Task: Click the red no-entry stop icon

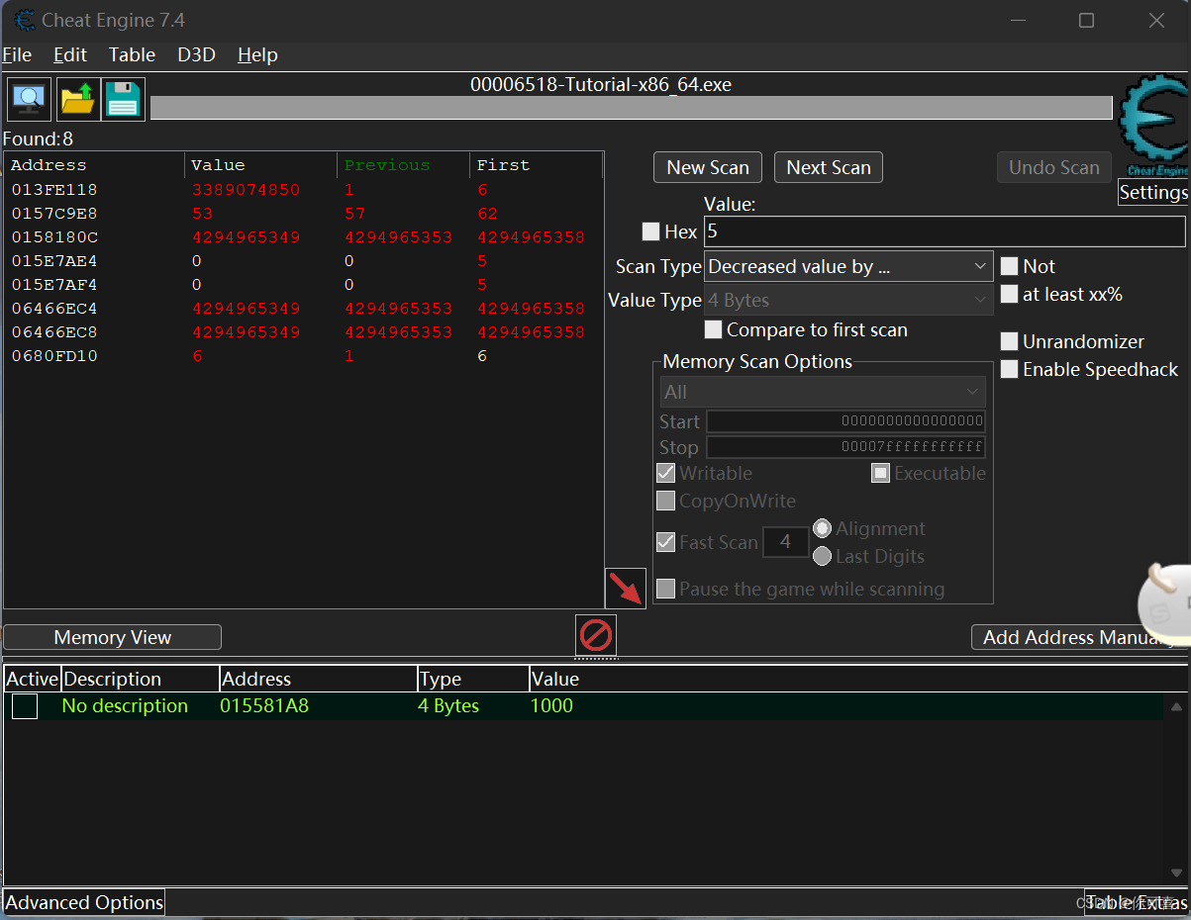Action: 595,636
